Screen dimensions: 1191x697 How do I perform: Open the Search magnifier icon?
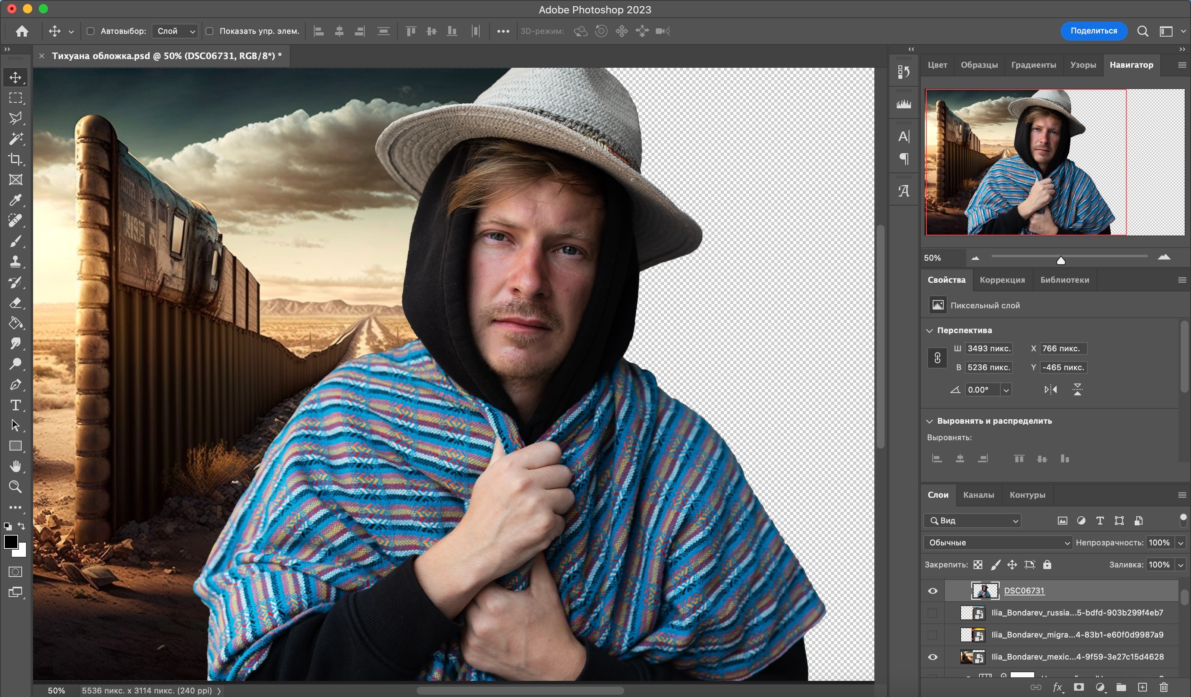pyautogui.click(x=1142, y=31)
